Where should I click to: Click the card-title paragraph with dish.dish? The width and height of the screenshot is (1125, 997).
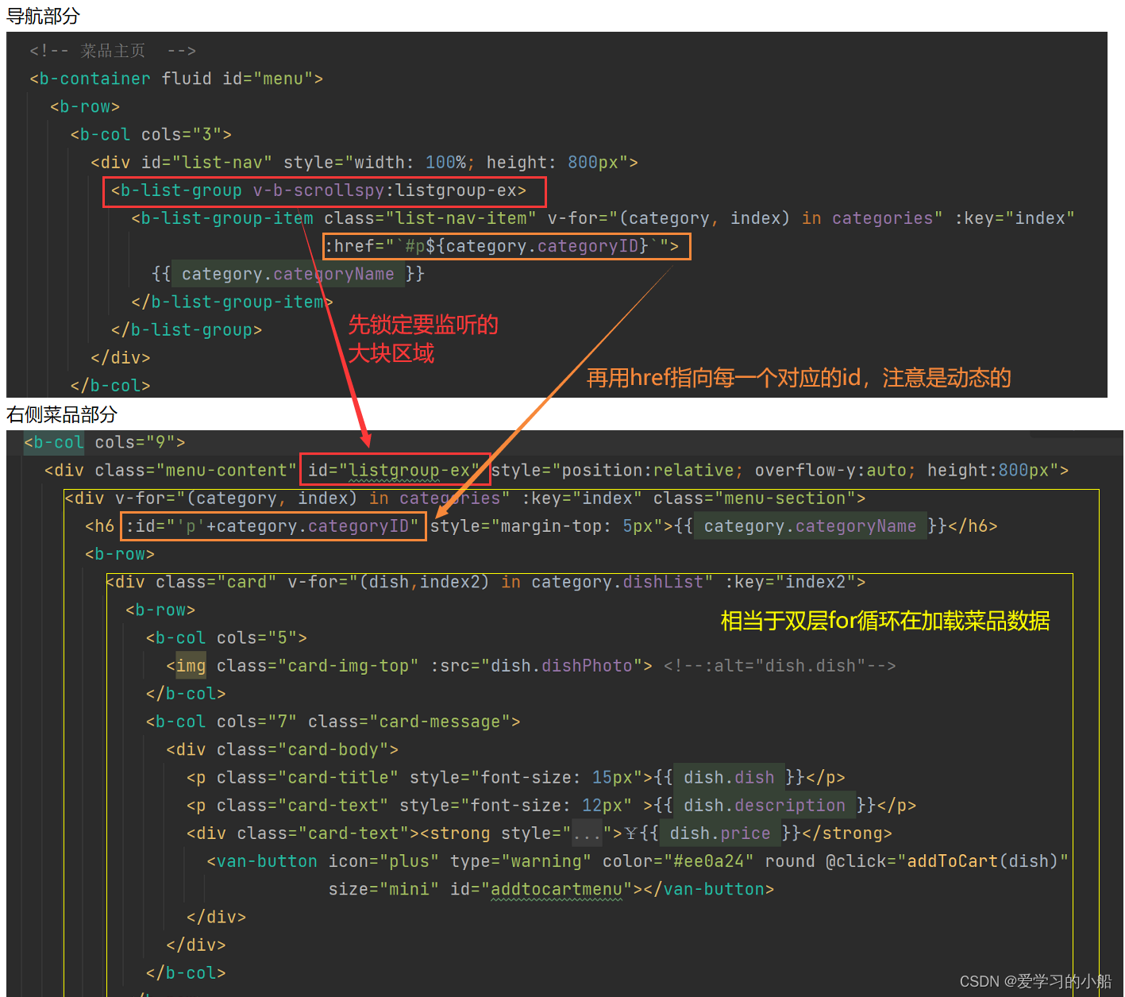[515, 777]
